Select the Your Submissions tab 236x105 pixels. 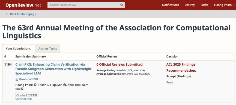tap(18, 49)
